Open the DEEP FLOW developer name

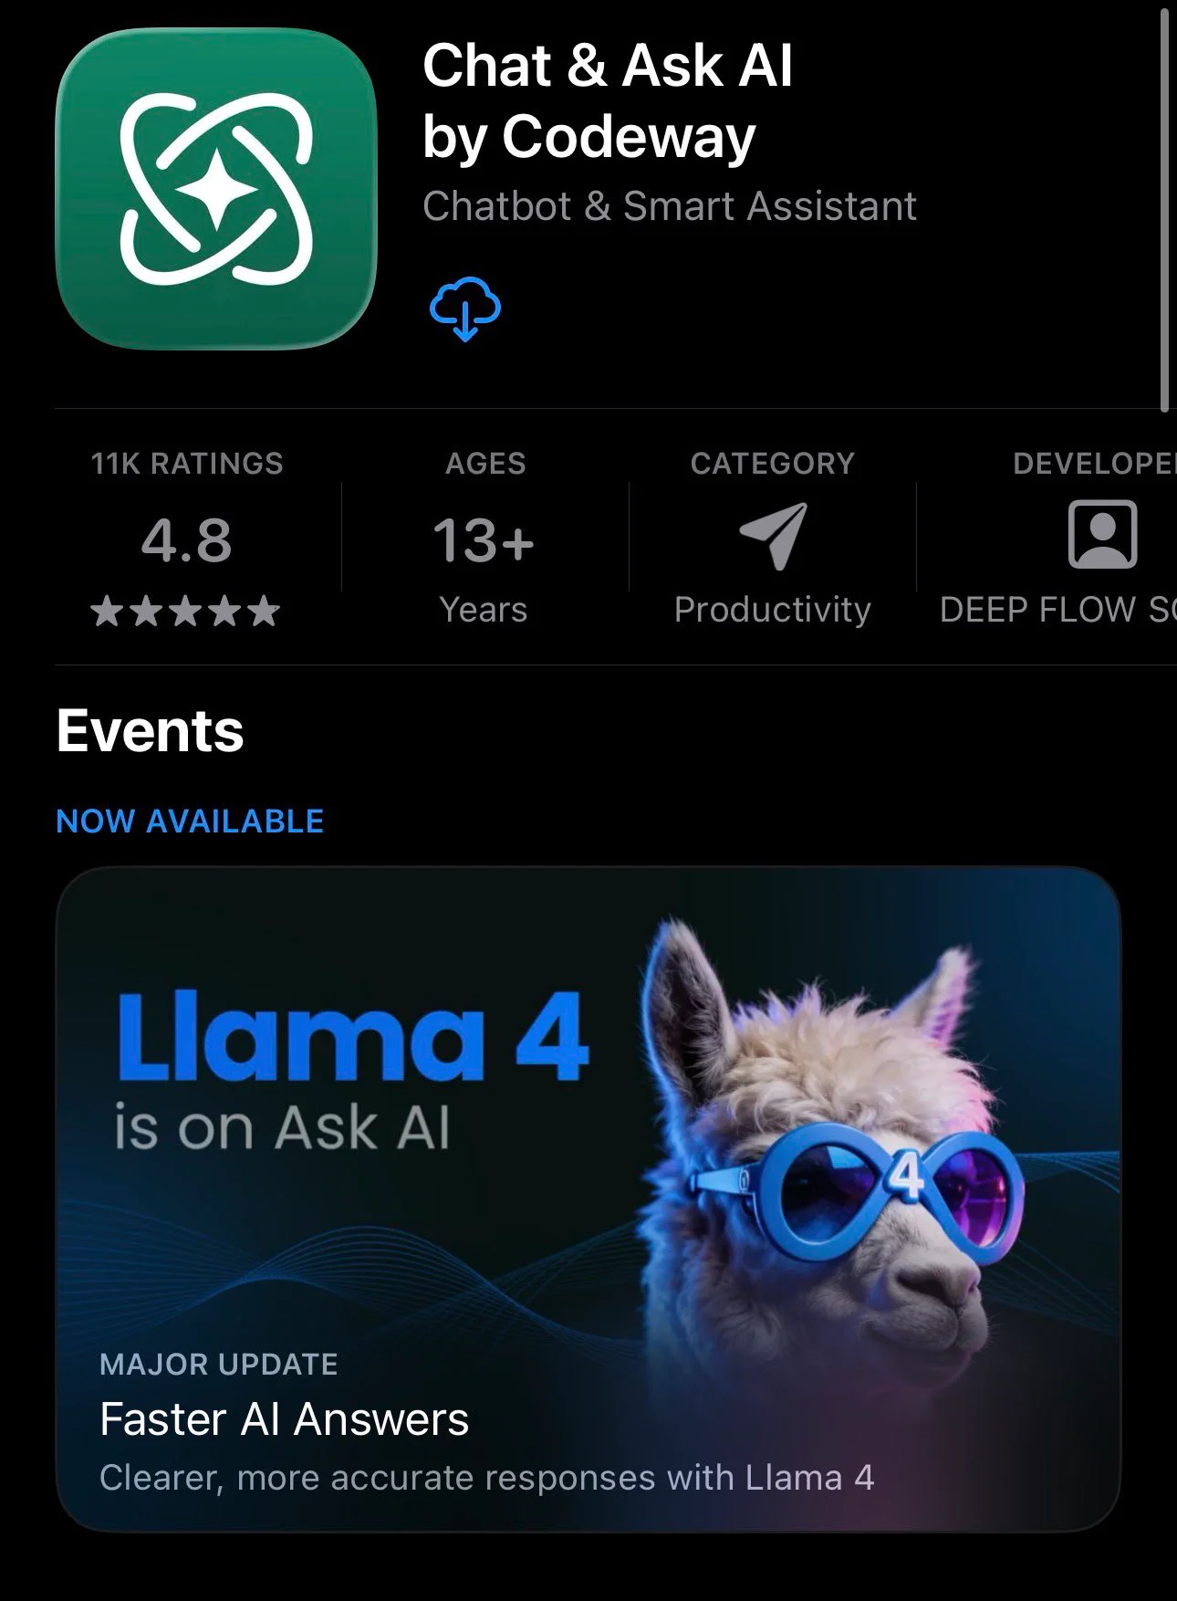[x=1058, y=610]
